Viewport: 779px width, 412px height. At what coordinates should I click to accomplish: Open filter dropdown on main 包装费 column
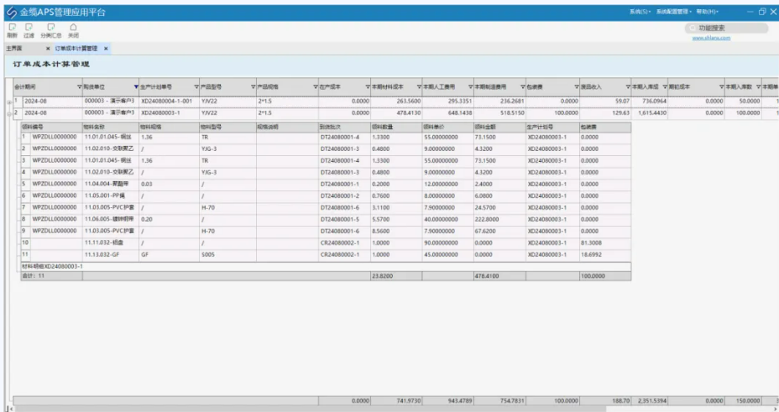[577, 87]
